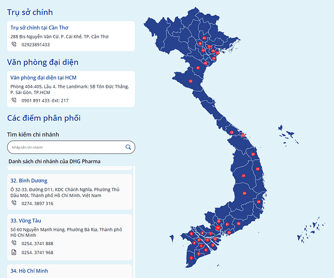Select map marker 26 on the map
This screenshot has height=278, width=334.
click(x=258, y=169)
